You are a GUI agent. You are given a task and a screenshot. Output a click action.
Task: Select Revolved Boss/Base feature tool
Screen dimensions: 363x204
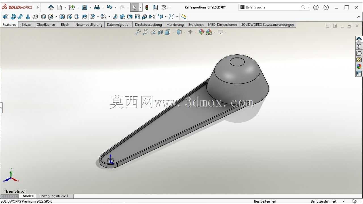(13, 17)
